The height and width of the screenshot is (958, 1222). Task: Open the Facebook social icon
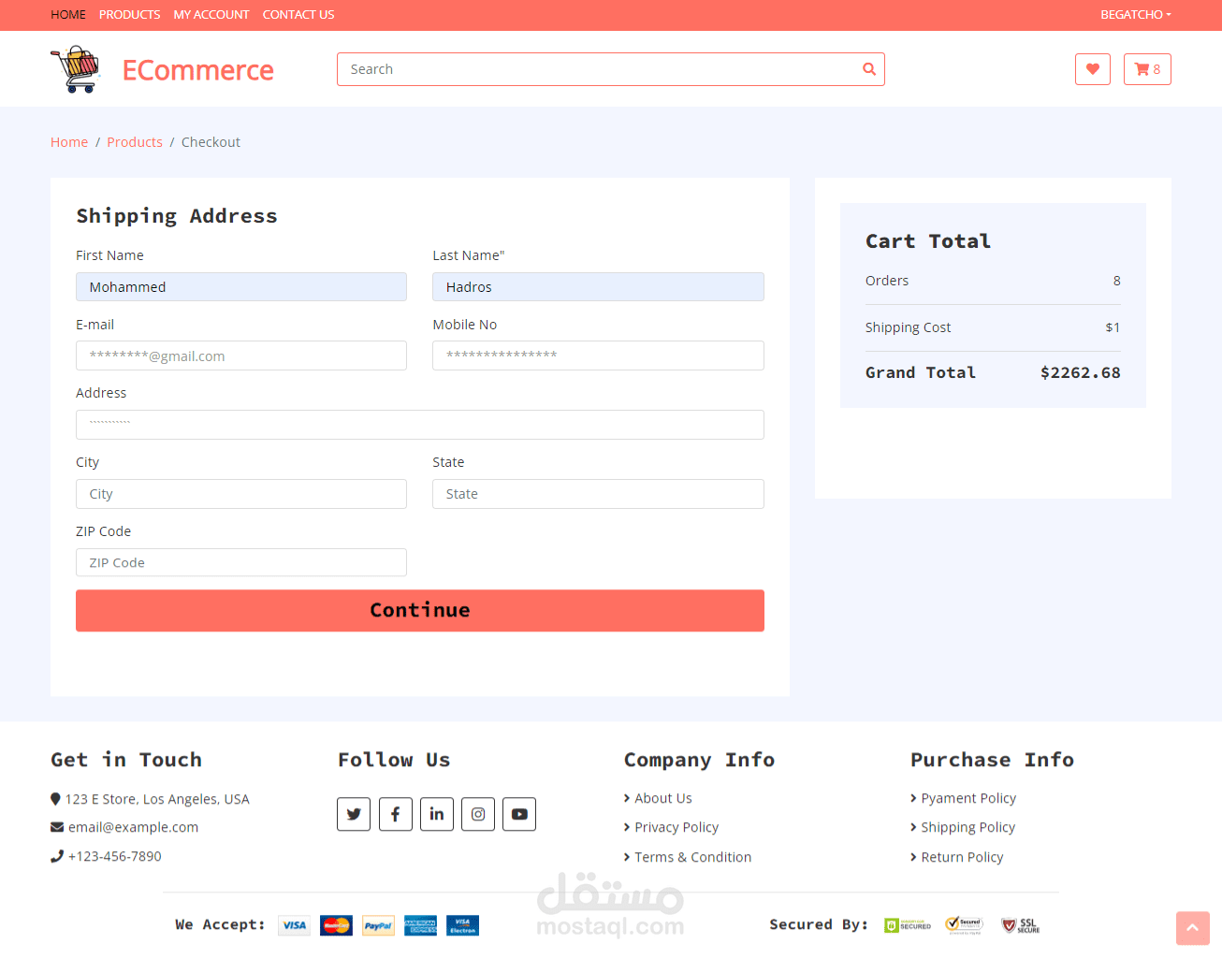click(x=395, y=814)
